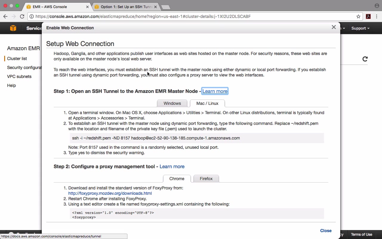Open the Step 1 Learn more link
This screenshot has width=382, height=239.
click(215, 91)
